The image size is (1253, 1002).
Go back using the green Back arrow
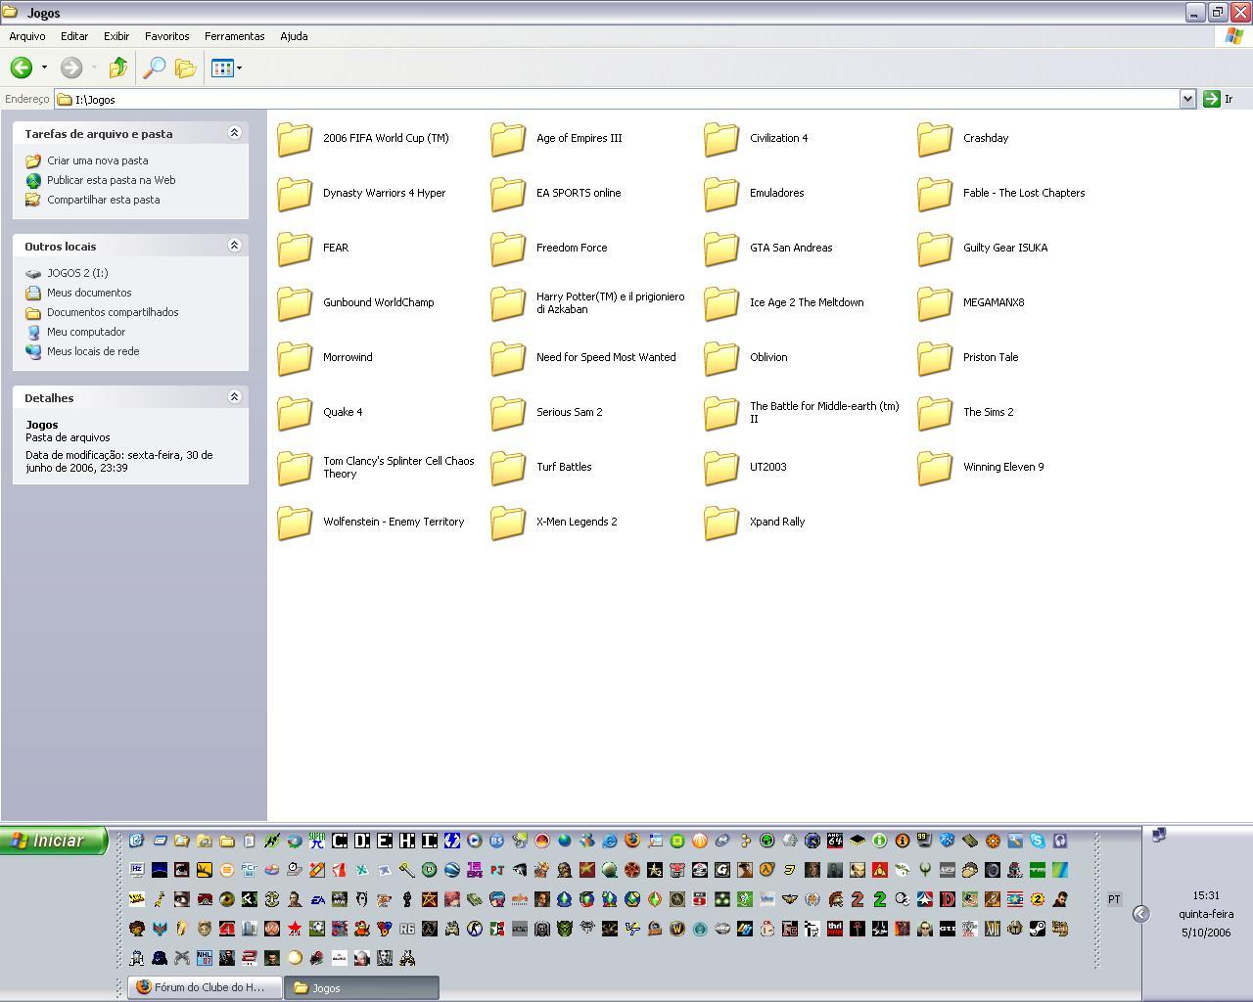21,68
